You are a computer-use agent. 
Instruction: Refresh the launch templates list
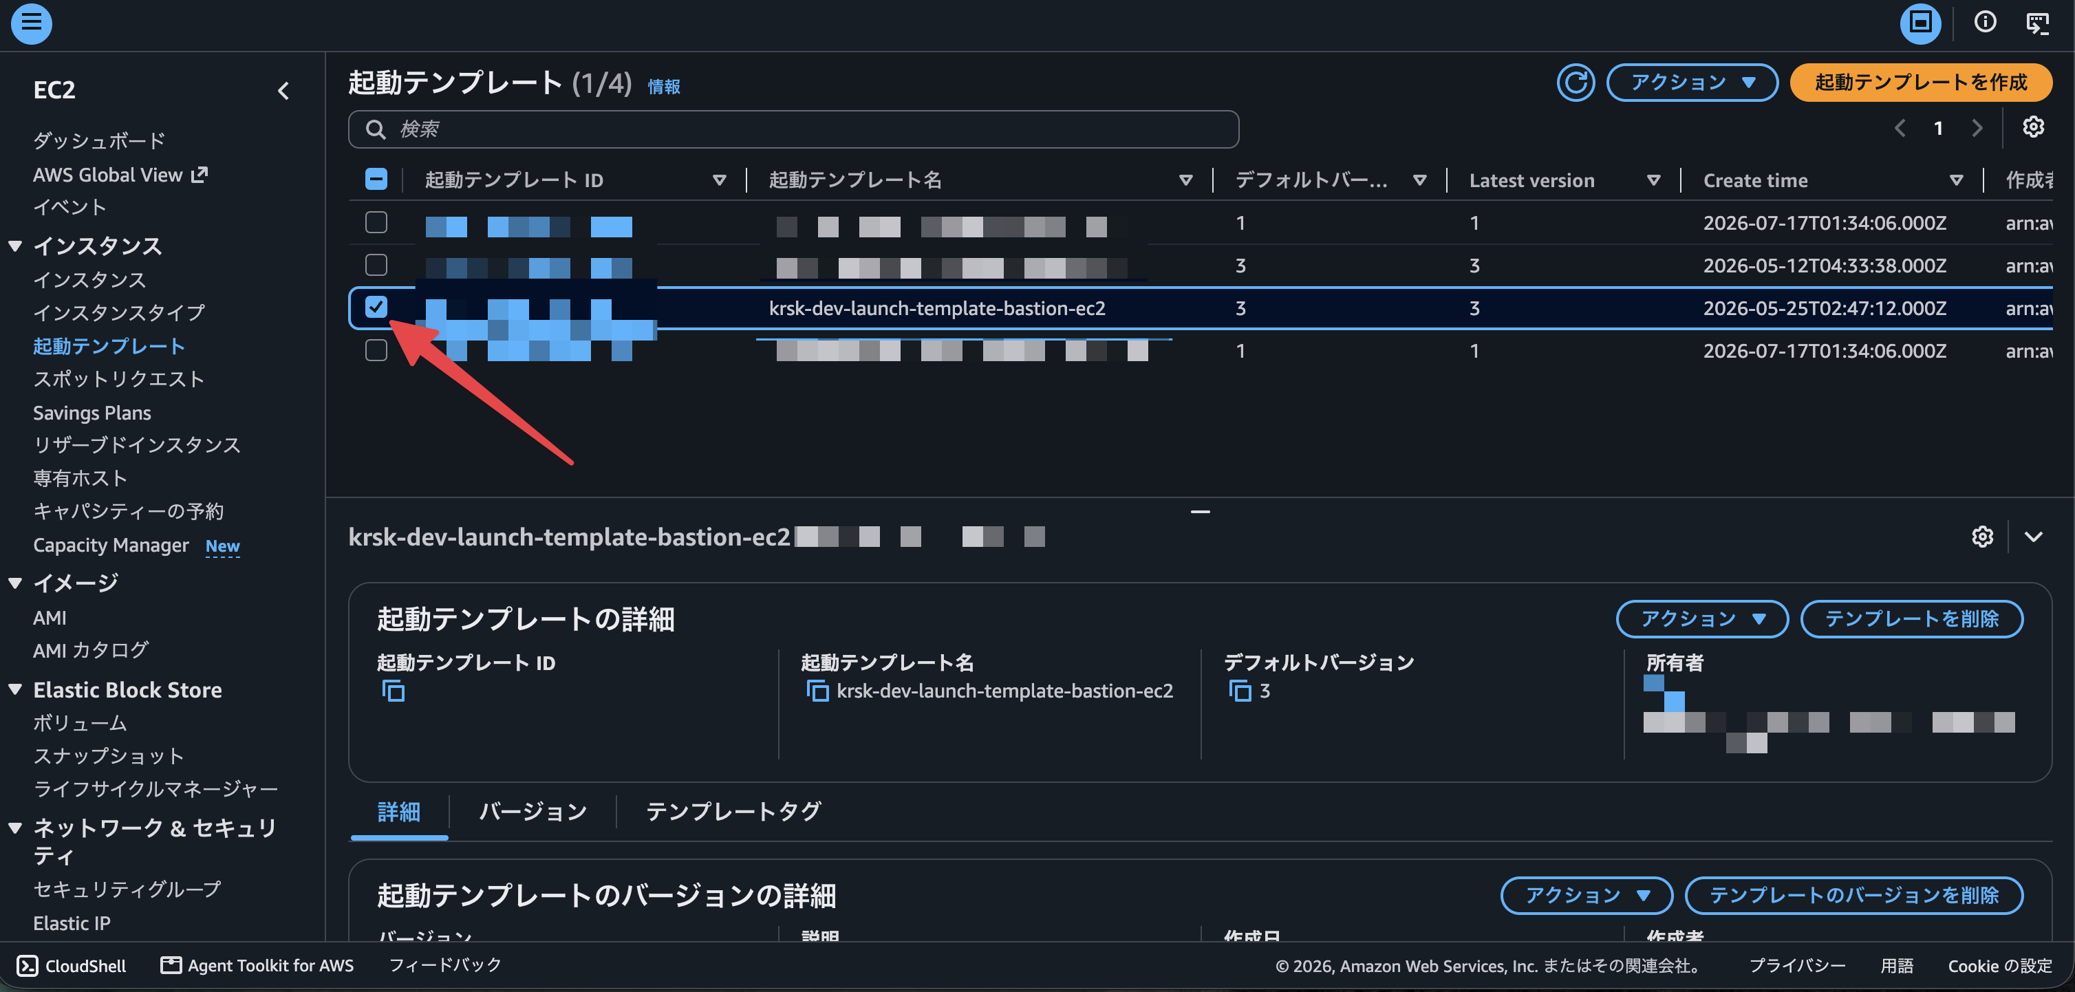coord(1576,82)
